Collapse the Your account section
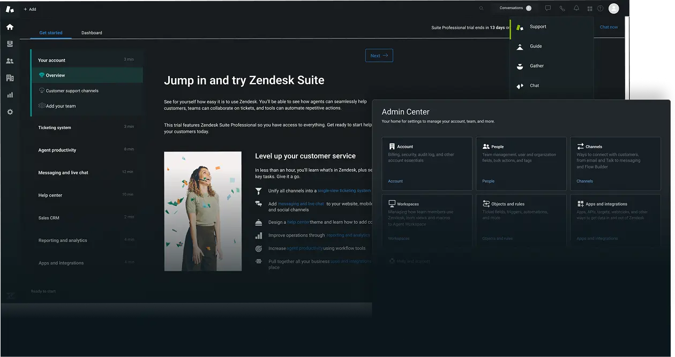675x357 pixels. coord(86,60)
